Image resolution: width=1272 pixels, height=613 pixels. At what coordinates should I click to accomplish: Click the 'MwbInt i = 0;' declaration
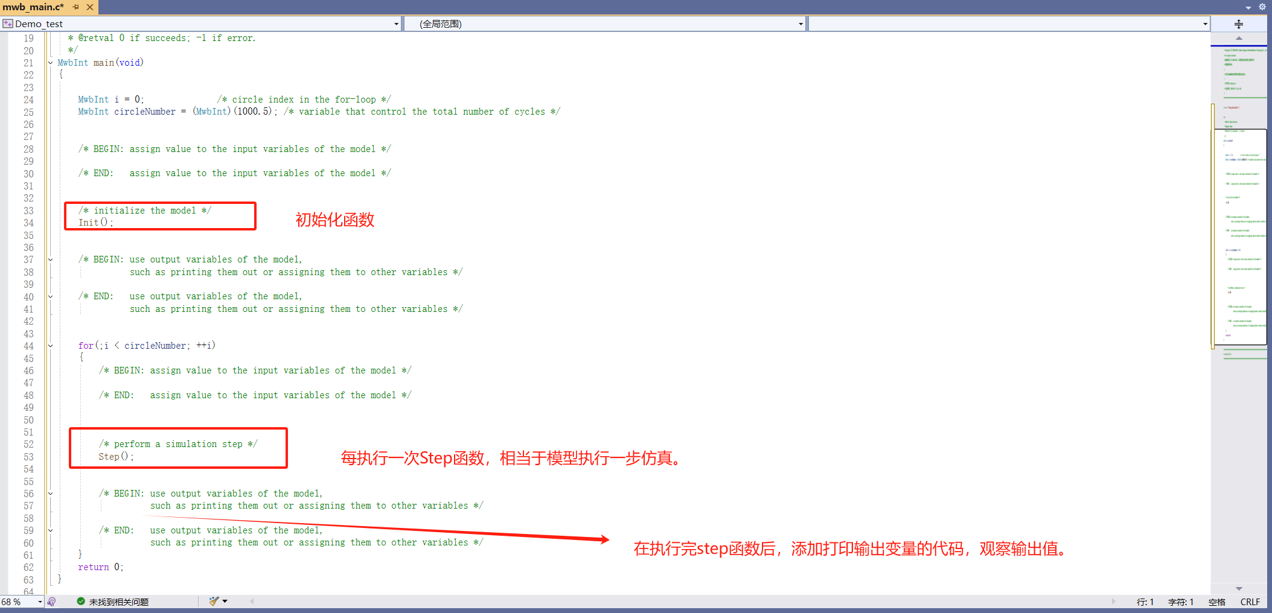pos(111,100)
